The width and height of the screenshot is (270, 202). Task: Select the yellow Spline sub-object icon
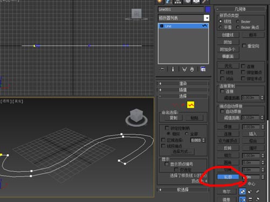[191, 105]
